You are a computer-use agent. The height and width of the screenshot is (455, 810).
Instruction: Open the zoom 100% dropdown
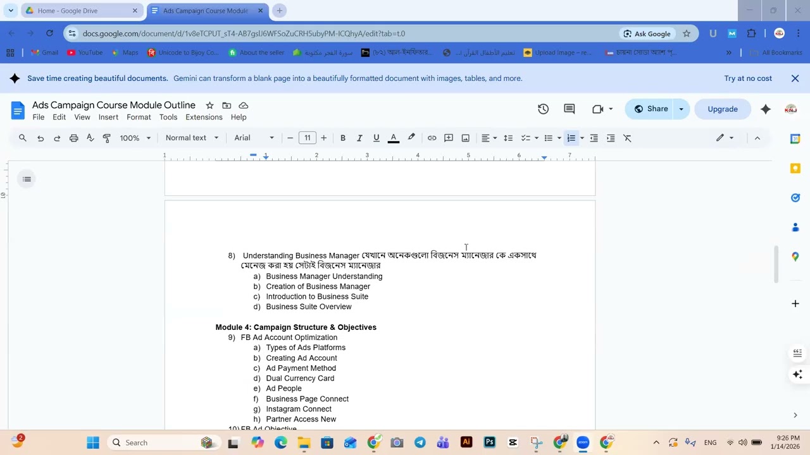click(x=135, y=138)
